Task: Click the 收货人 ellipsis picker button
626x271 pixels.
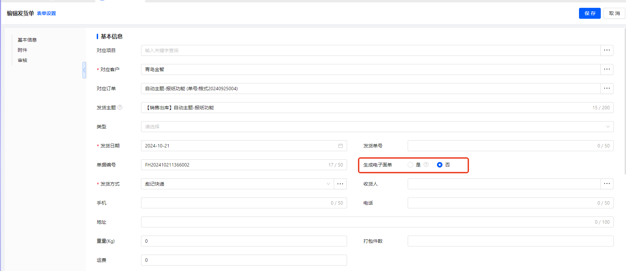Action: pos(607,184)
